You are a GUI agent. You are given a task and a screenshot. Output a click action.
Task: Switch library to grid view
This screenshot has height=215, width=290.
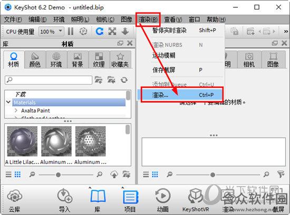click(17, 174)
